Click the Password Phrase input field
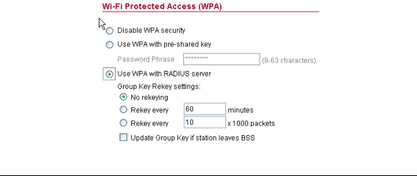417x176 pixels. tap(222, 59)
